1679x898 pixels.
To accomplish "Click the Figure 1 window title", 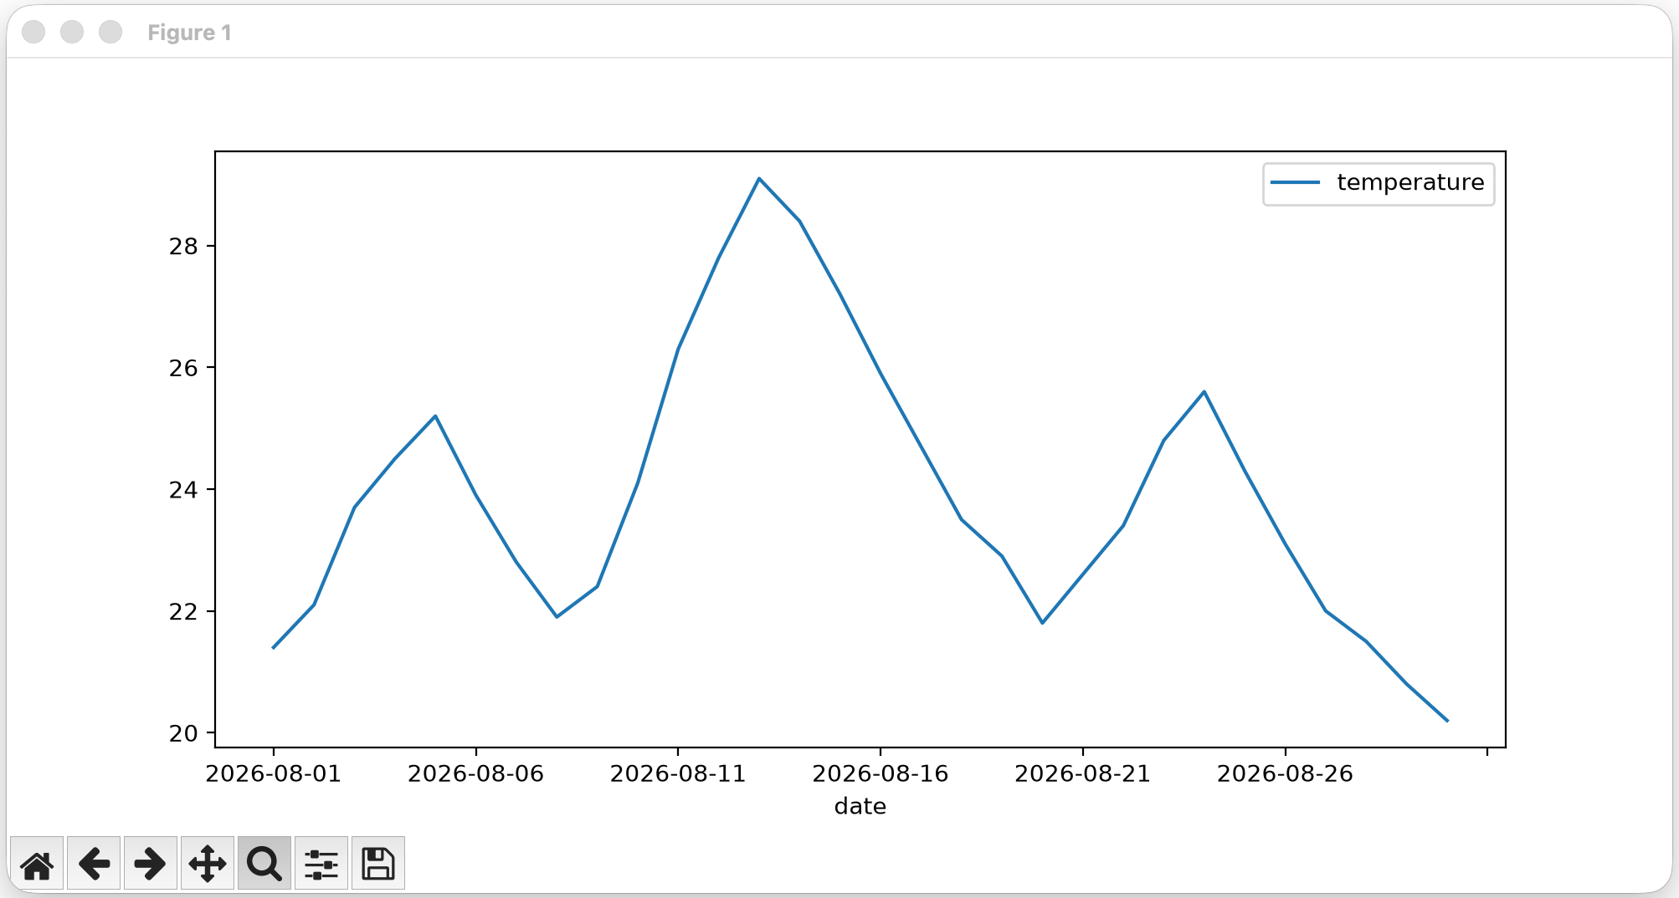I will (x=189, y=33).
